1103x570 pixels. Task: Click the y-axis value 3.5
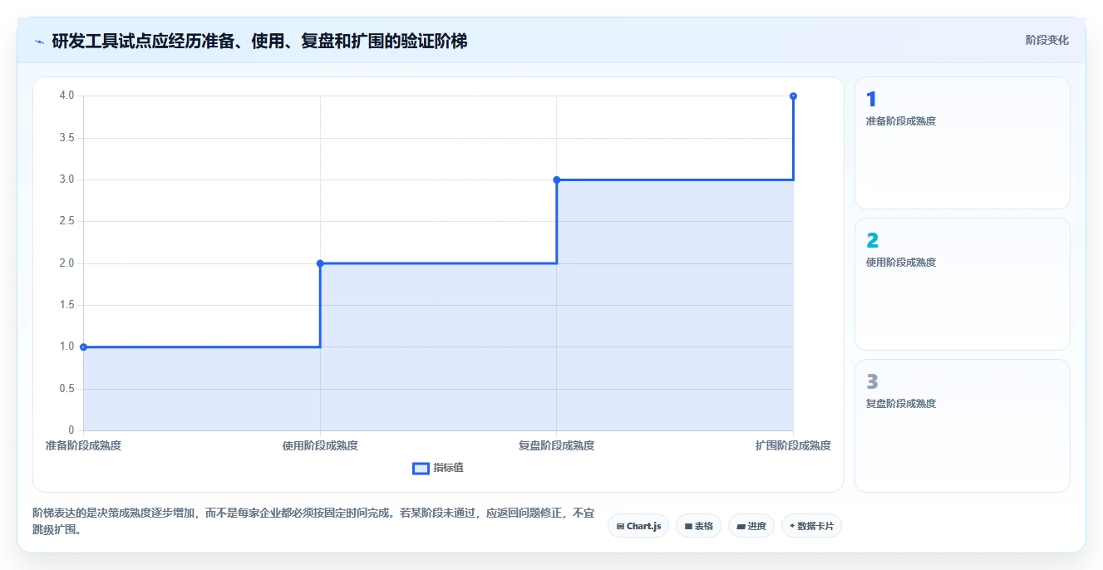pyautogui.click(x=66, y=138)
